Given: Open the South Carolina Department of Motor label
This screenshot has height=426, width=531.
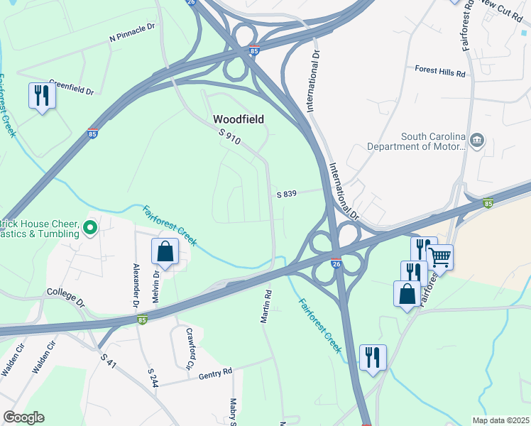Looking at the screenshot, I should point(416,141).
